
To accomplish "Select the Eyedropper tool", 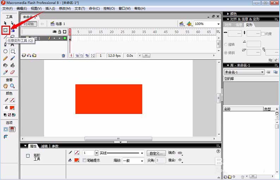I will 6,72.
